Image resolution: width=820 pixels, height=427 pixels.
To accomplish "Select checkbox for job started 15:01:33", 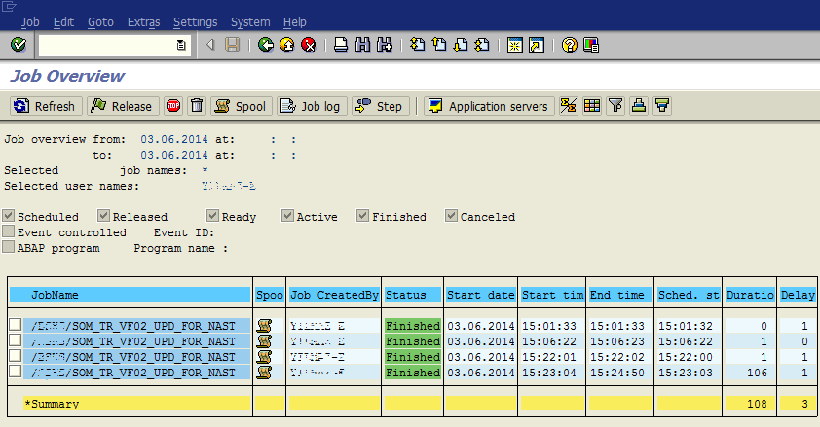I will pyautogui.click(x=16, y=325).
